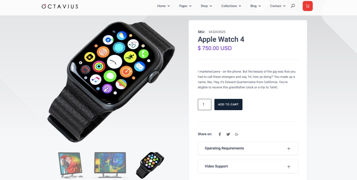Image resolution: width=357 pixels, height=180 pixels.
Task: Click the quantity input field
Action: [x=204, y=104]
